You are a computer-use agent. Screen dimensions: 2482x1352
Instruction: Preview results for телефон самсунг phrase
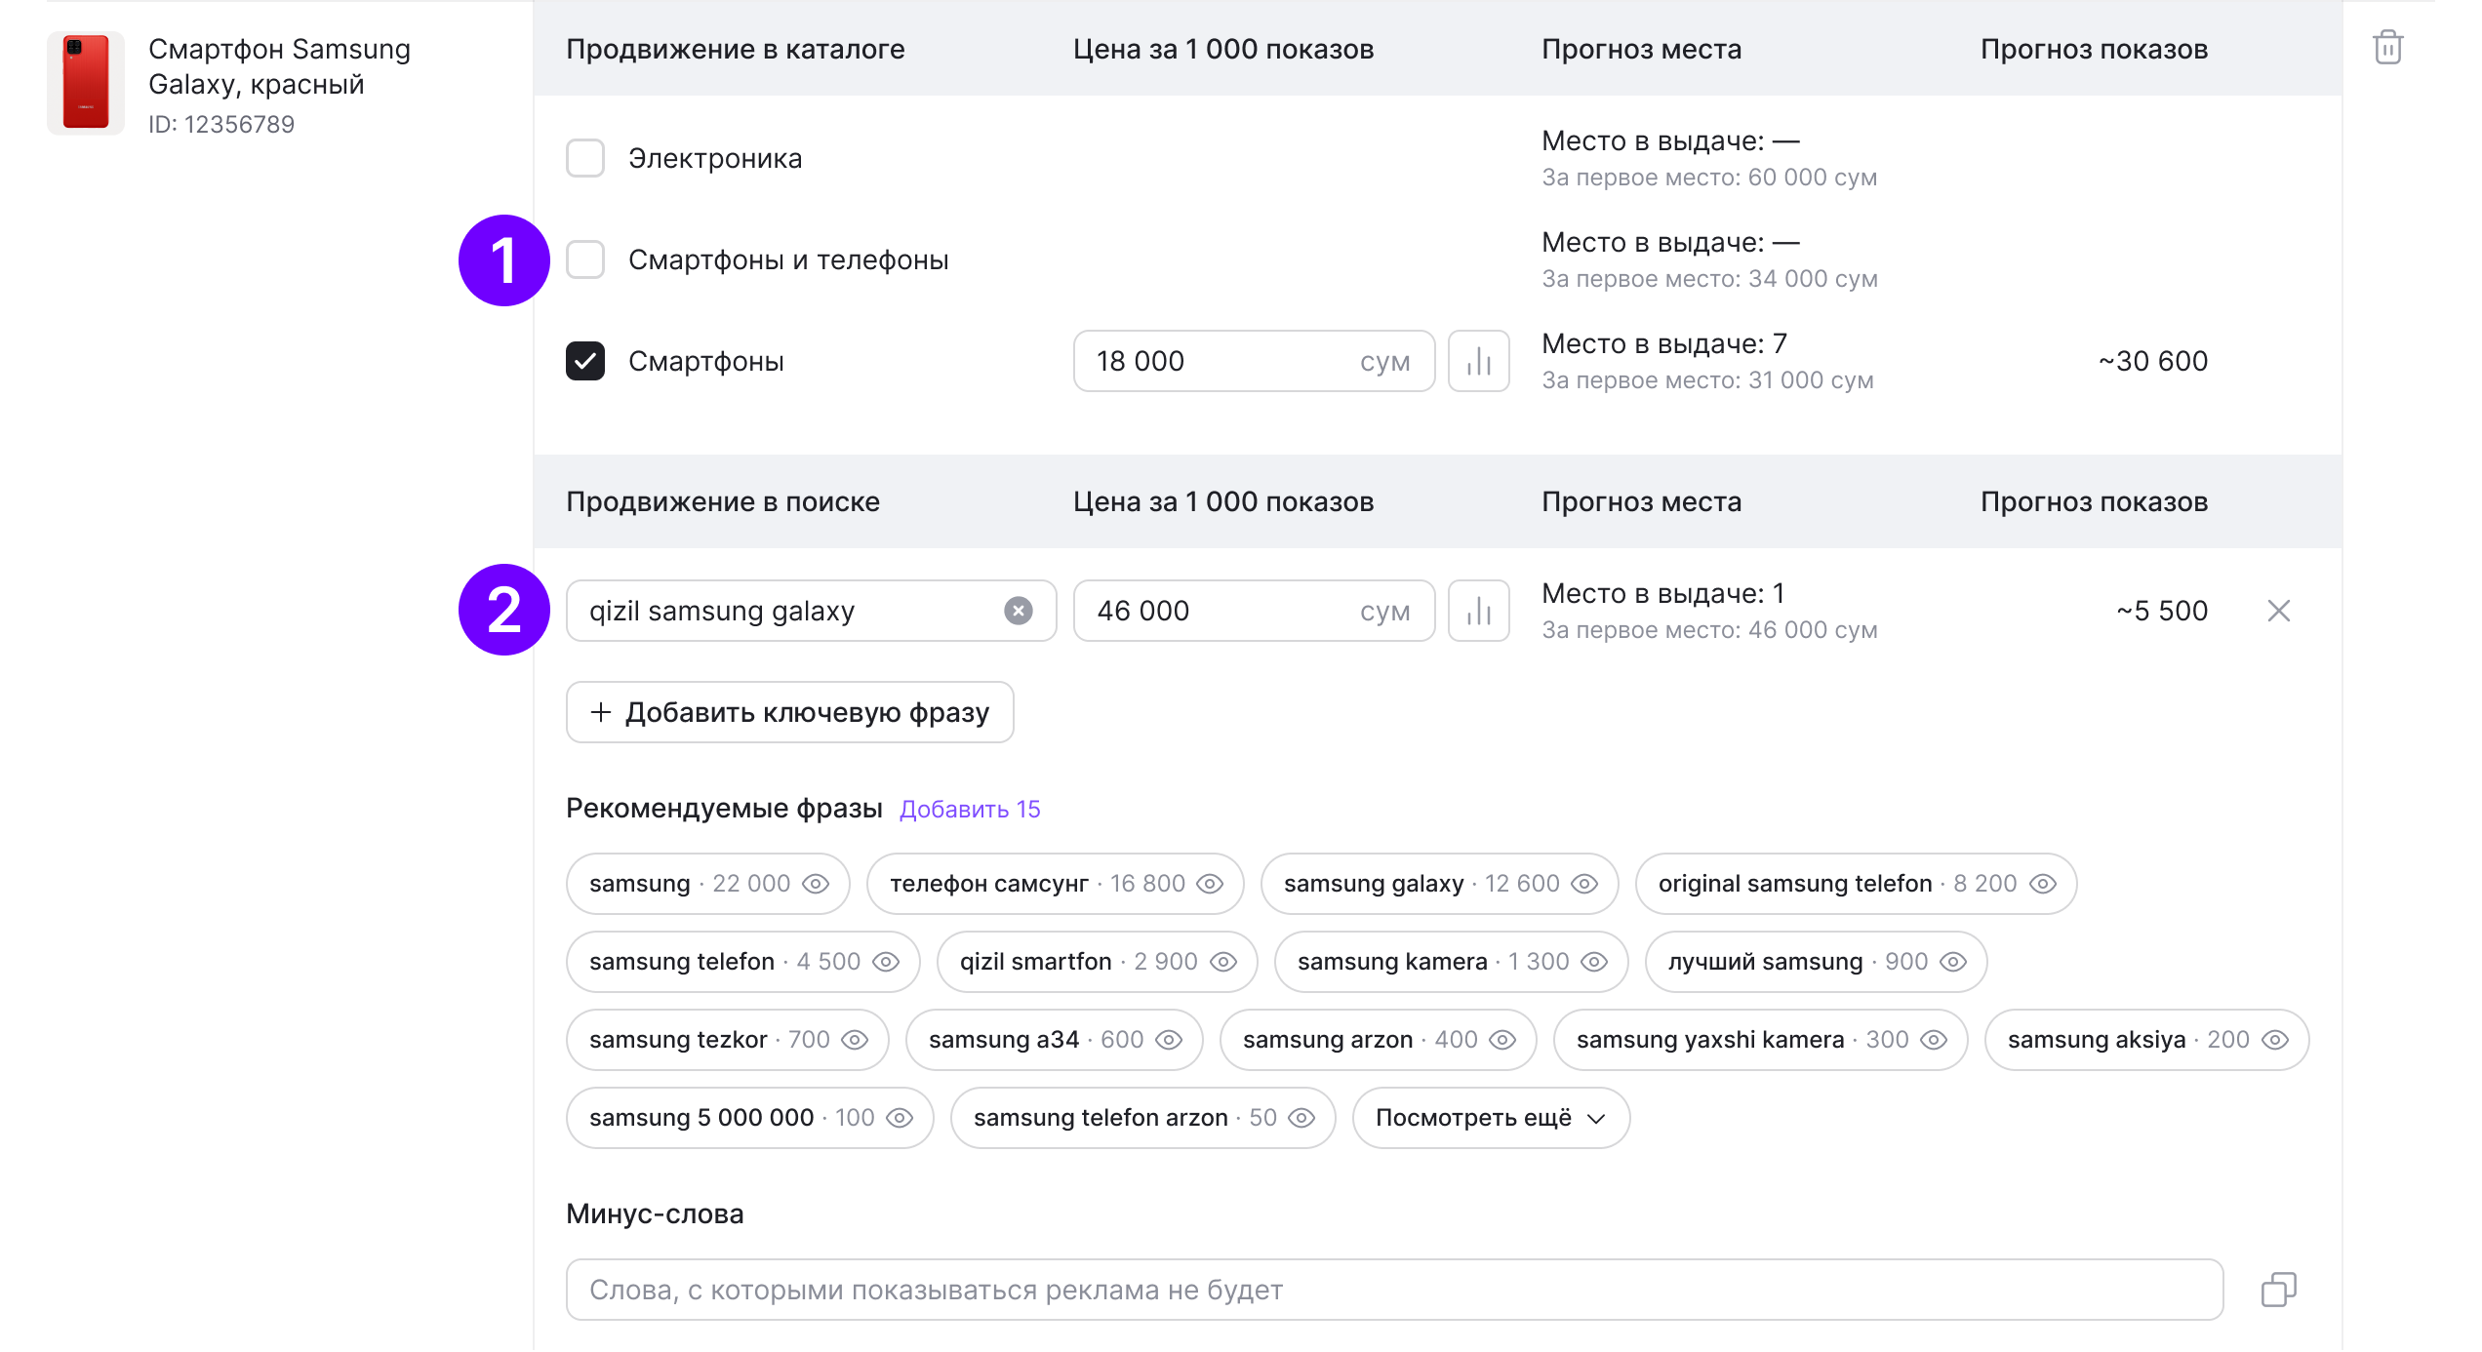[x=1210, y=884]
